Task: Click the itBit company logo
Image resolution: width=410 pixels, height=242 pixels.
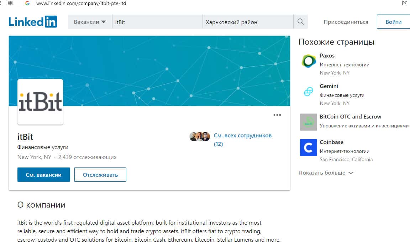Action: (x=40, y=102)
